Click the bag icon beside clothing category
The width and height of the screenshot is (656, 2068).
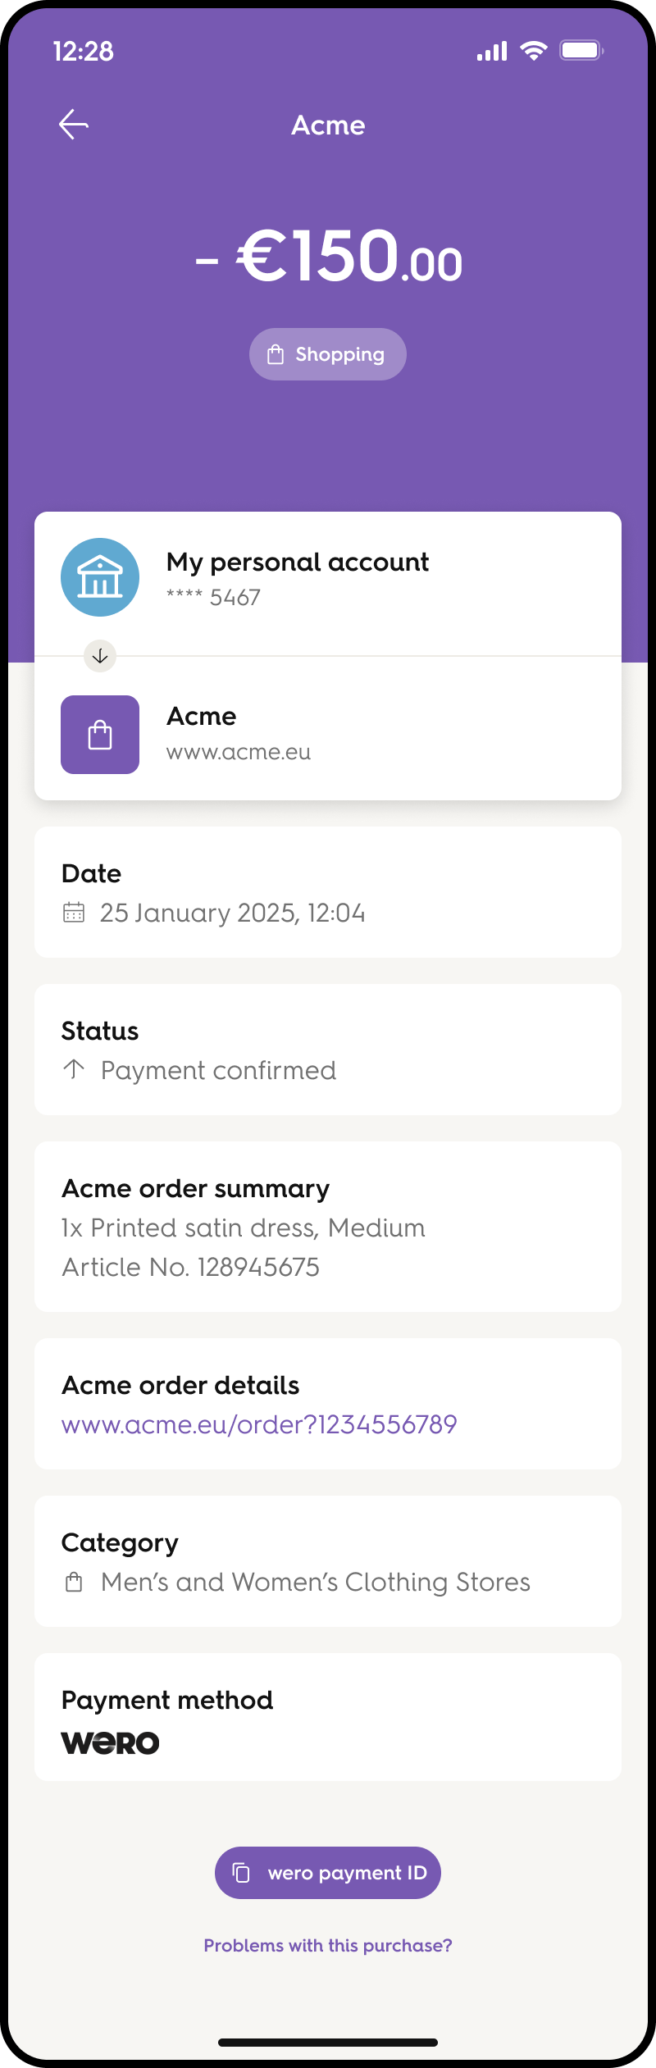(x=74, y=1582)
